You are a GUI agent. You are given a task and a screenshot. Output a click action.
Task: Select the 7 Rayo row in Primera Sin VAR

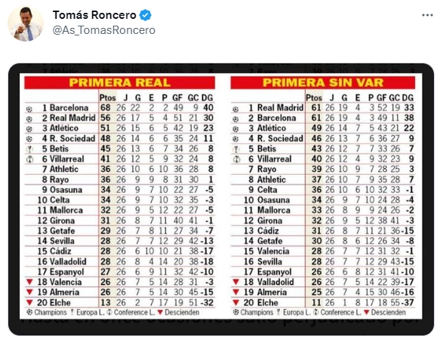point(323,170)
